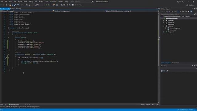Open the button1_Click member dropdown
Screen dimensions: 197x111
(131, 11)
